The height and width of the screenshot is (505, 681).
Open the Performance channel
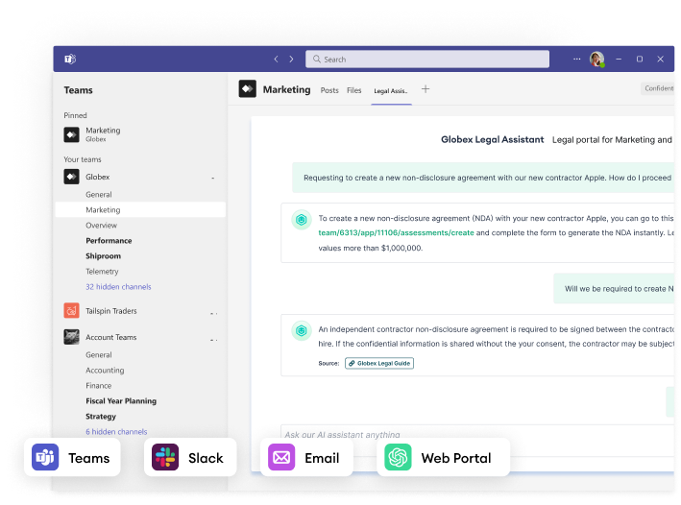(109, 241)
